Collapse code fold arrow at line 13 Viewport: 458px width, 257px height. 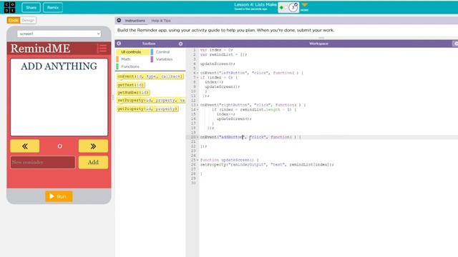point(198,105)
